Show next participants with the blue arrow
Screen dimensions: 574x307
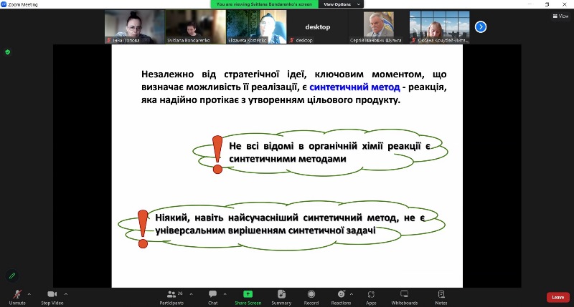click(481, 27)
